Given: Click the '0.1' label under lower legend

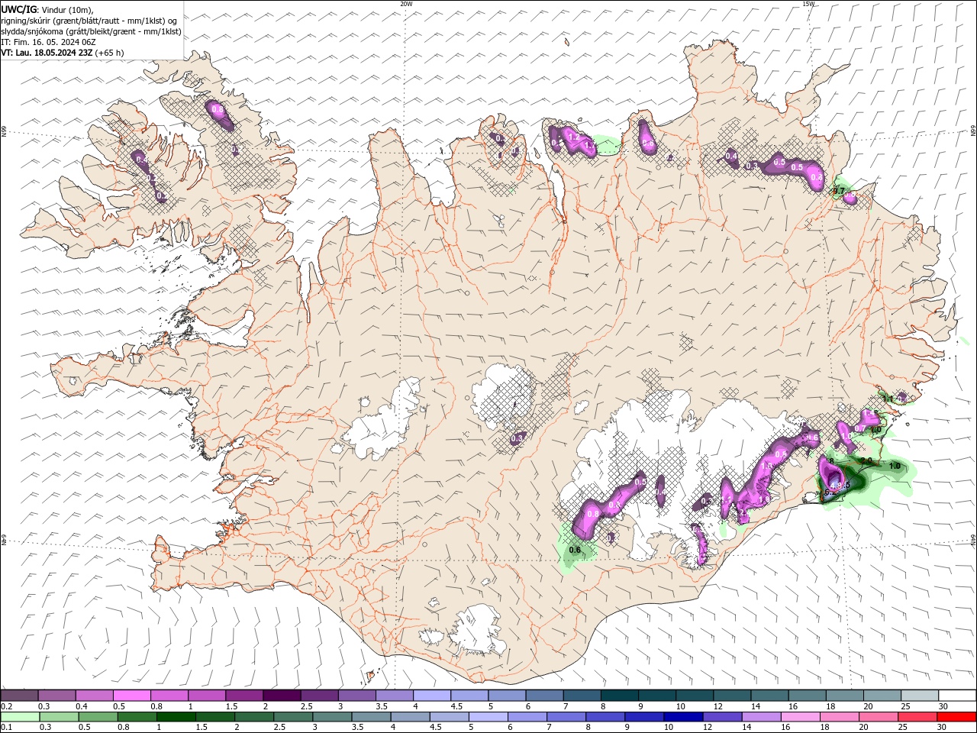Looking at the screenshot, I should [6, 727].
